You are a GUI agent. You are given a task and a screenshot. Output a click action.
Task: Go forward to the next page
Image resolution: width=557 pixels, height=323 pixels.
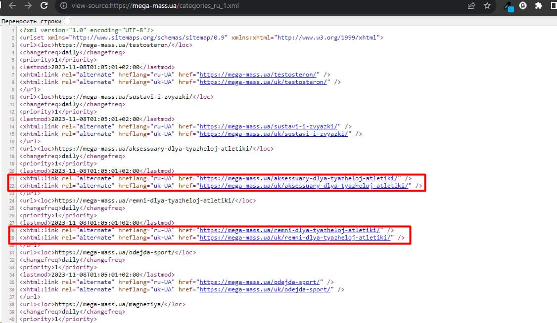coord(28,5)
